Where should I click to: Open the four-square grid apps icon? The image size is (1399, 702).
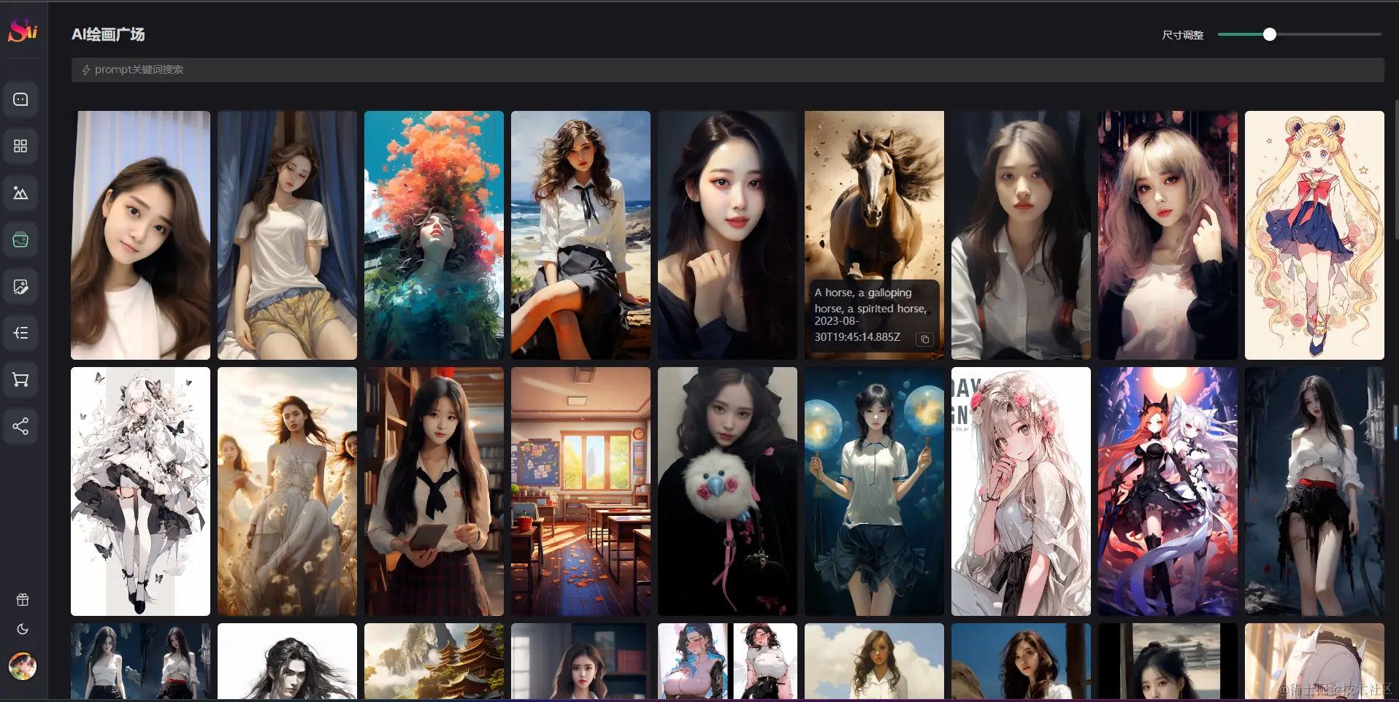[20, 146]
